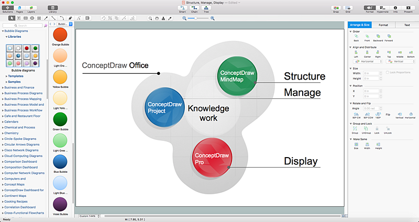This screenshot has width=419, height=222.
Task: Click the zoom in magnifier
Action: pos(213,18)
